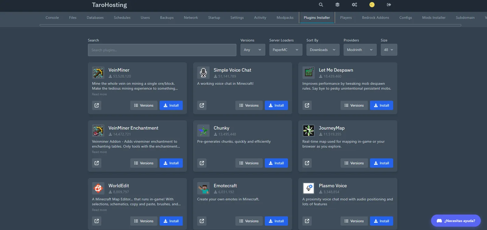This screenshot has width=487, height=230.
Task: Install the Let Me Despawn plugin
Action: pyautogui.click(x=381, y=105)
